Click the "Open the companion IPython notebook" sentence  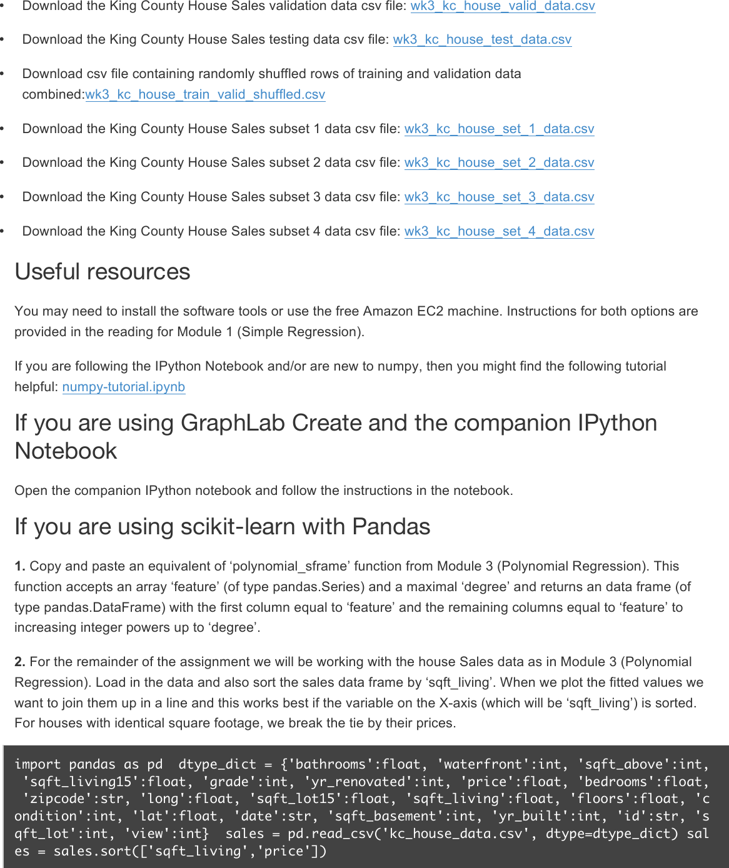(263, 491)
